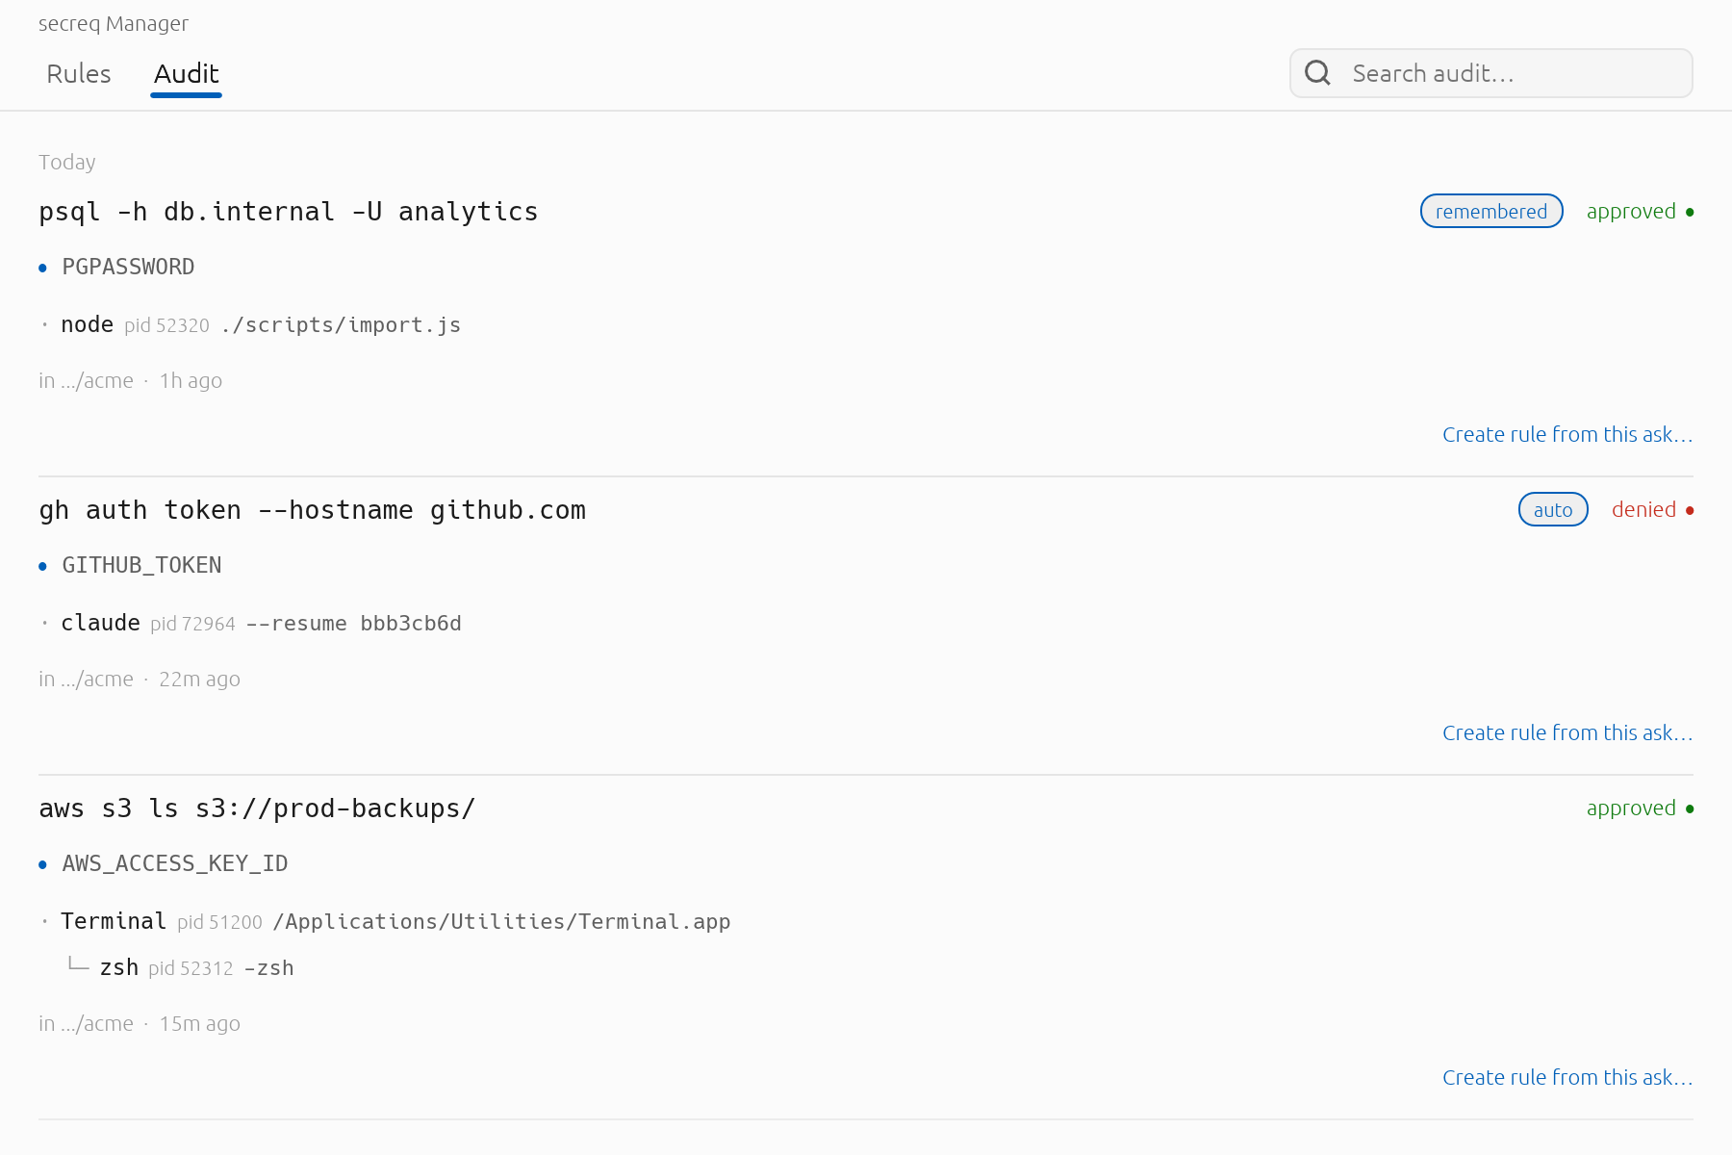Focus the Search audit field
Screen dimensions: 1732x1155
(x=1490, y=73)
